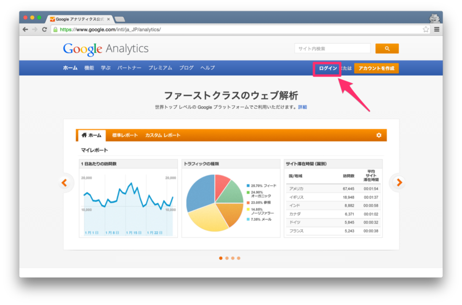This screenshot has height=305, width=462.
Task: Click the 国/地域 column header
Action: [295, 176]
